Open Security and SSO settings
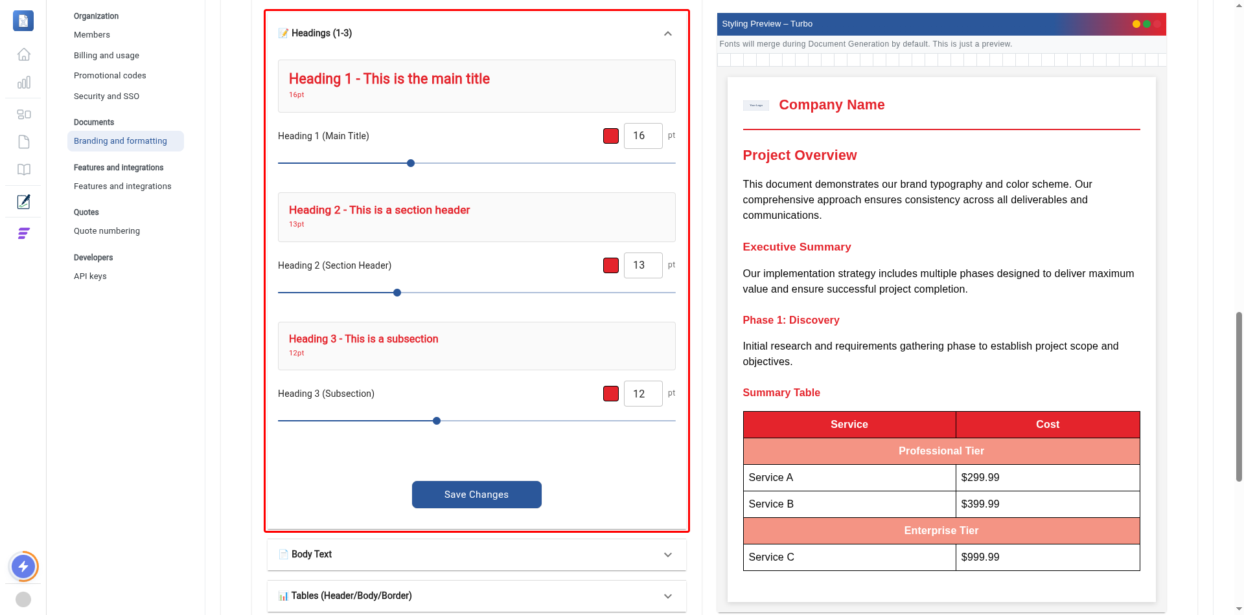The height and width of the screenshot is (615, 1244). tap(106, 96)
